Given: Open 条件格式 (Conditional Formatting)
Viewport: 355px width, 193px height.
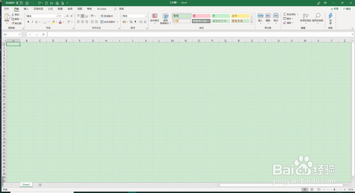Looking at the screenshot, I should pos(155,19).
